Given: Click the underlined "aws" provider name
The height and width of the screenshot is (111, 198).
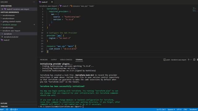Looking at the screenshot, I should click(x=59, y=36).
